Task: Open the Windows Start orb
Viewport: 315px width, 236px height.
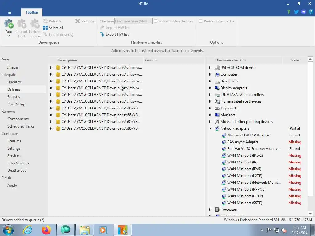Action: pyautogui.click(x=8, y=230)
